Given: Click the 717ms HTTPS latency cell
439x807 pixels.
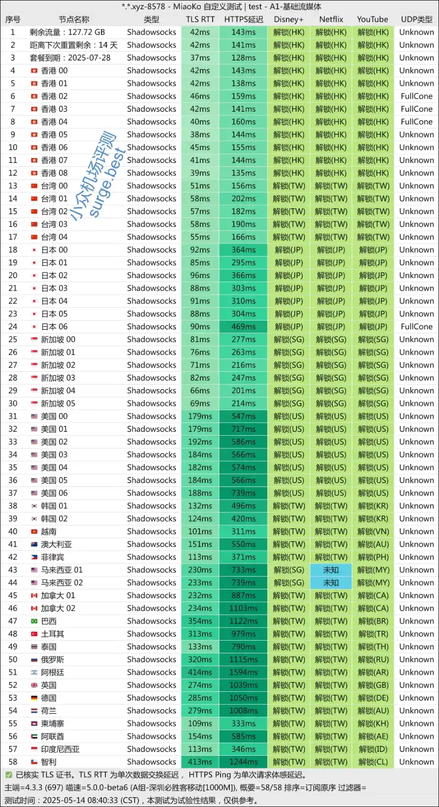Looking at the screenshot, I should pyautogui.click(x=243, y=429).
